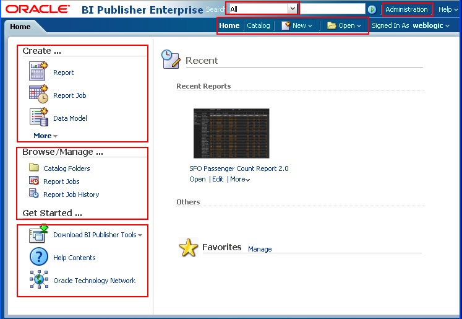
Task: Click Manage next to Favorites
Action: 260,249
